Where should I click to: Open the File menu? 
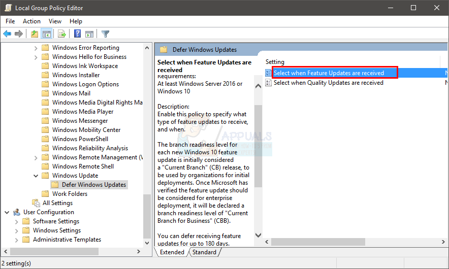(10, 21)
